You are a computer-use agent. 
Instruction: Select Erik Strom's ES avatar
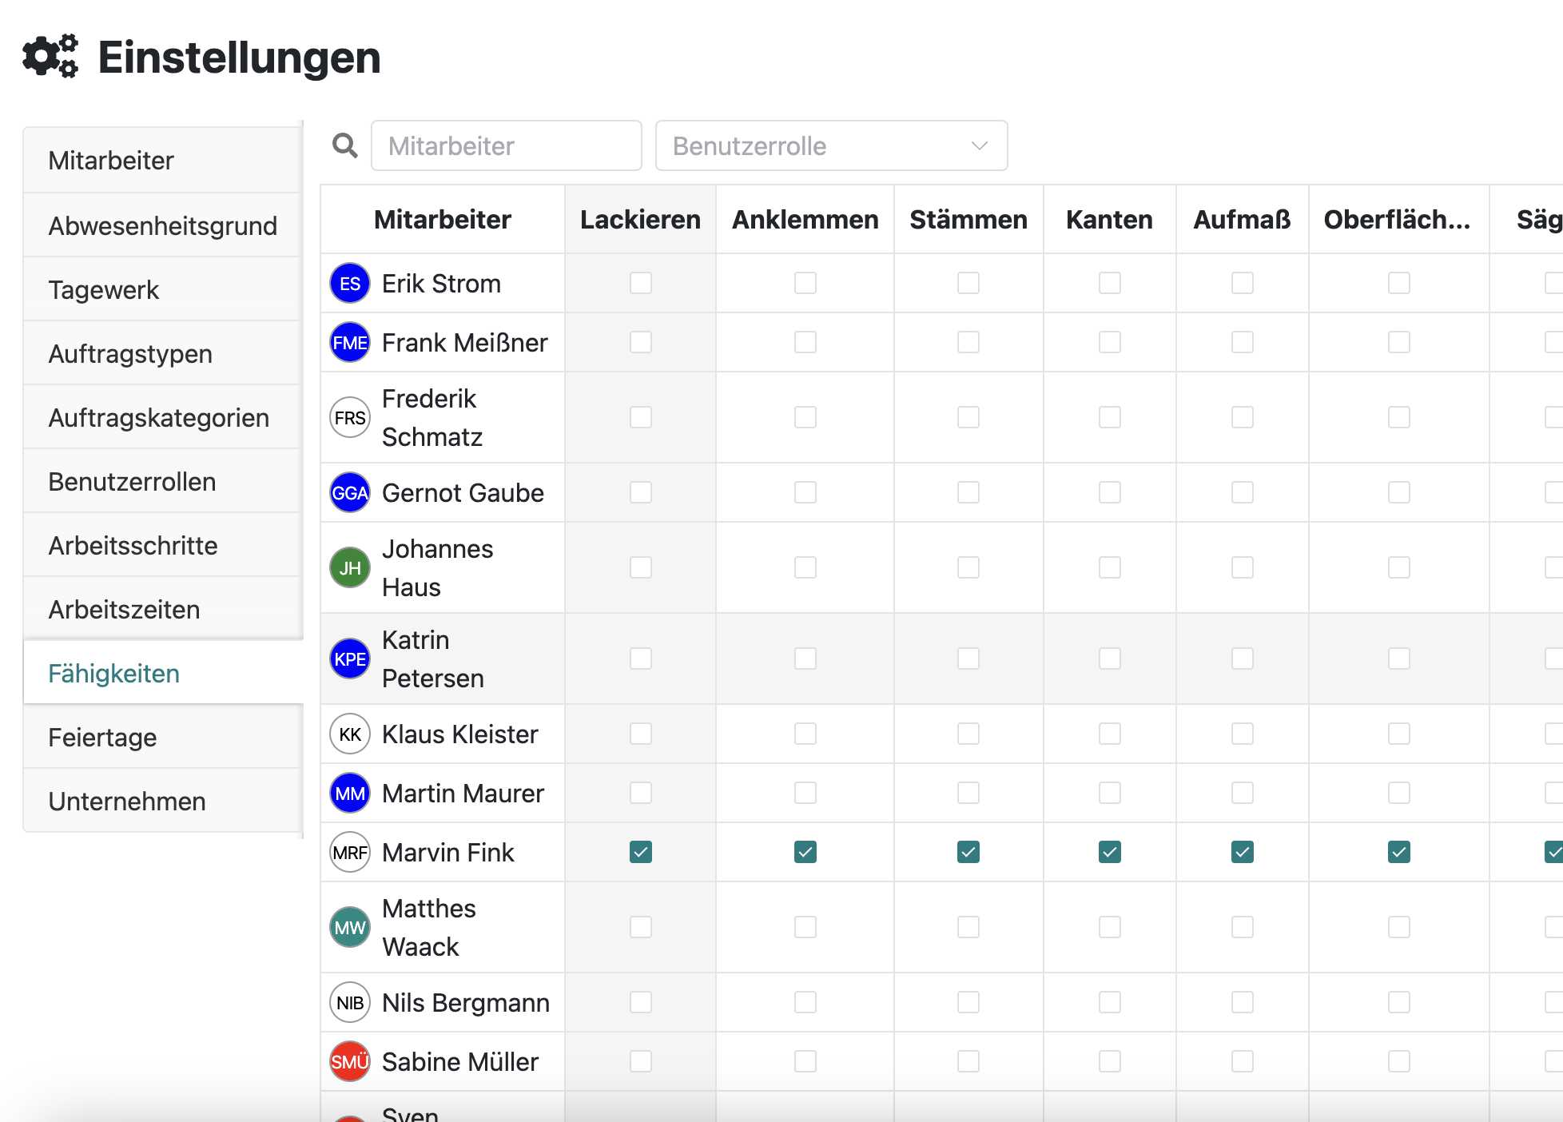[x=349, y=283]
